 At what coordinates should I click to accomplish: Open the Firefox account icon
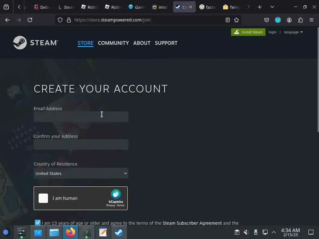click(289, 20)
